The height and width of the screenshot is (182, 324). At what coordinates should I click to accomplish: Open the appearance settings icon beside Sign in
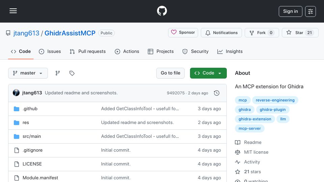coord(310,11)
